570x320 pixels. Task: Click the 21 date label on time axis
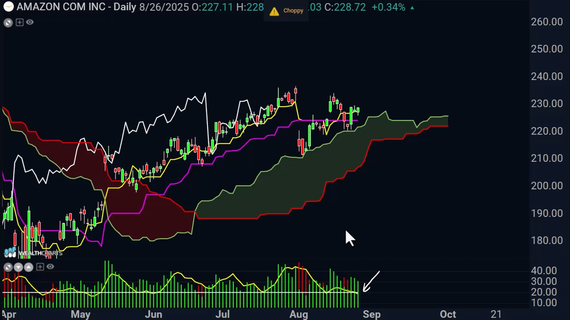tap(496, 314)
